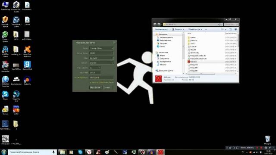Open the DAEMON Tools Lite desktop icon

pyautogui.click(x=5, y=81)
